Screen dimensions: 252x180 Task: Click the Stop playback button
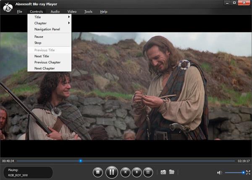[98, 172]
